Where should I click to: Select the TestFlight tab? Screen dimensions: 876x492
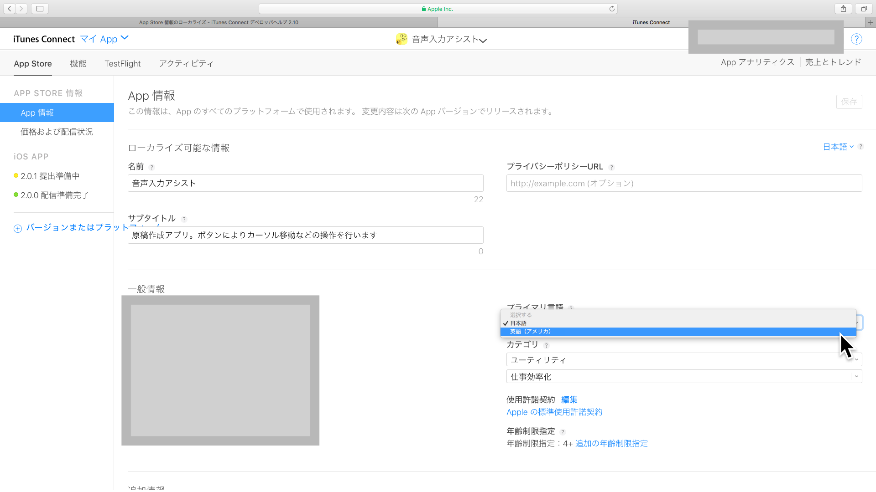[x=123, y=64]
